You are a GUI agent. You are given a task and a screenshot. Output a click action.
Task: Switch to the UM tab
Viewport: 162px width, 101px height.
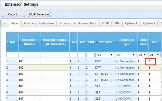pos(117,23)
